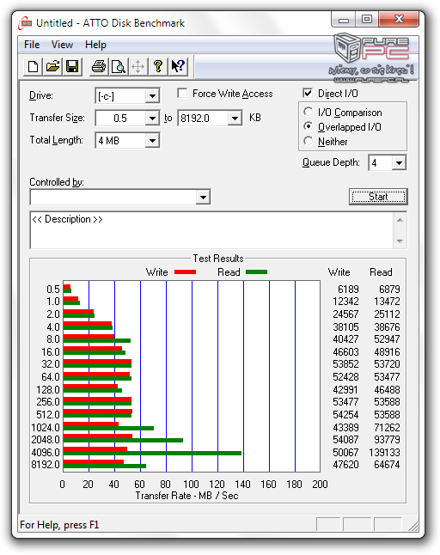Image resolution: width=440 pixels, height=555 pixels.
Task: Open the Help menu
Action: (x=95, y=45)
